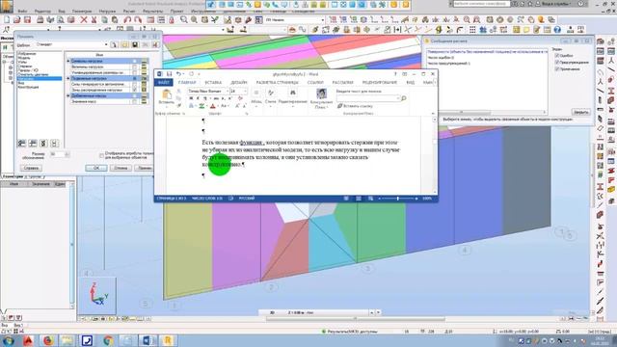Toggle checkbox for Added masses row
Image resolution: width=617 pixels, height=347 pixels.
(x=135, y=95)
